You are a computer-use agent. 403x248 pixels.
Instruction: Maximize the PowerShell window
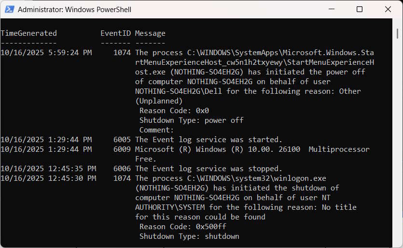click(360, 9)
